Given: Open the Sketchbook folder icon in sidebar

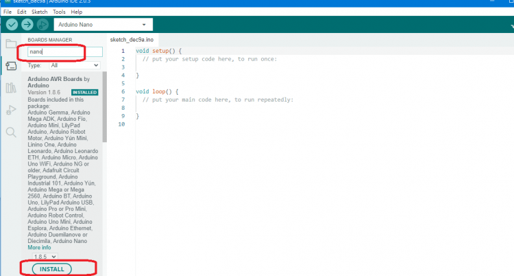Looking at the screenshot, I should tap(10, 45).
